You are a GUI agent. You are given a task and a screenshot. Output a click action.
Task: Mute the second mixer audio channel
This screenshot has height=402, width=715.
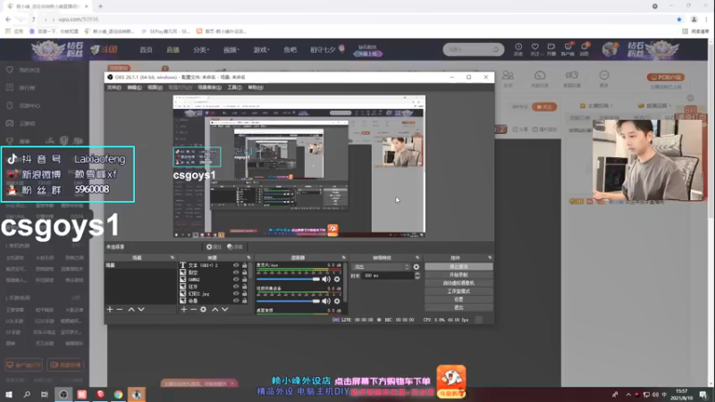pos(326,301)
